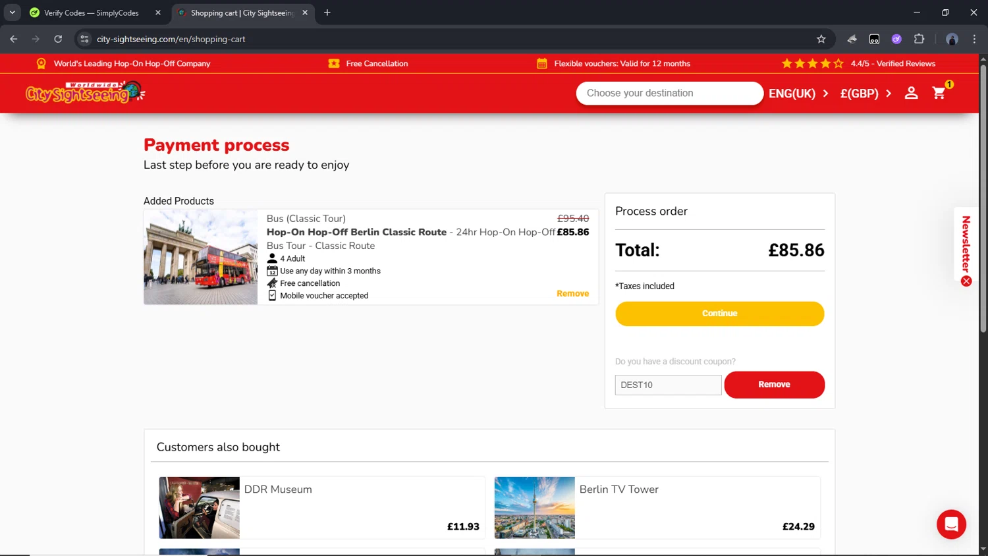Open the tab search dropdown arrow
The image size is (988, 556).
12,13
